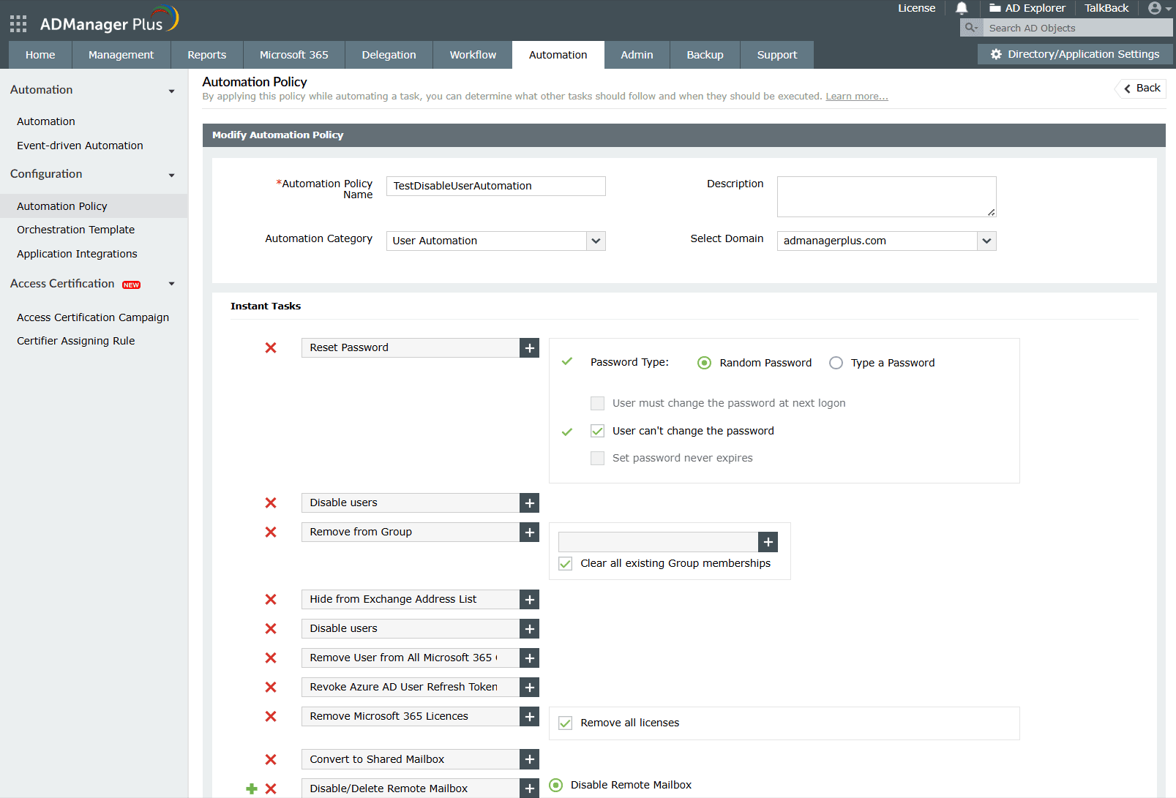Select Type a Password option
Image resolution: width=1176 pixels, height=798 pixels.
836,362
